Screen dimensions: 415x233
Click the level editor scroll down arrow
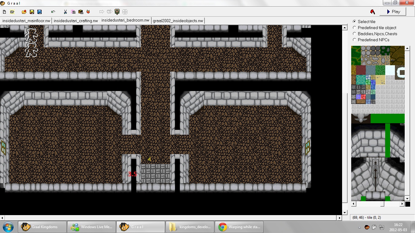tap(345, 212)
